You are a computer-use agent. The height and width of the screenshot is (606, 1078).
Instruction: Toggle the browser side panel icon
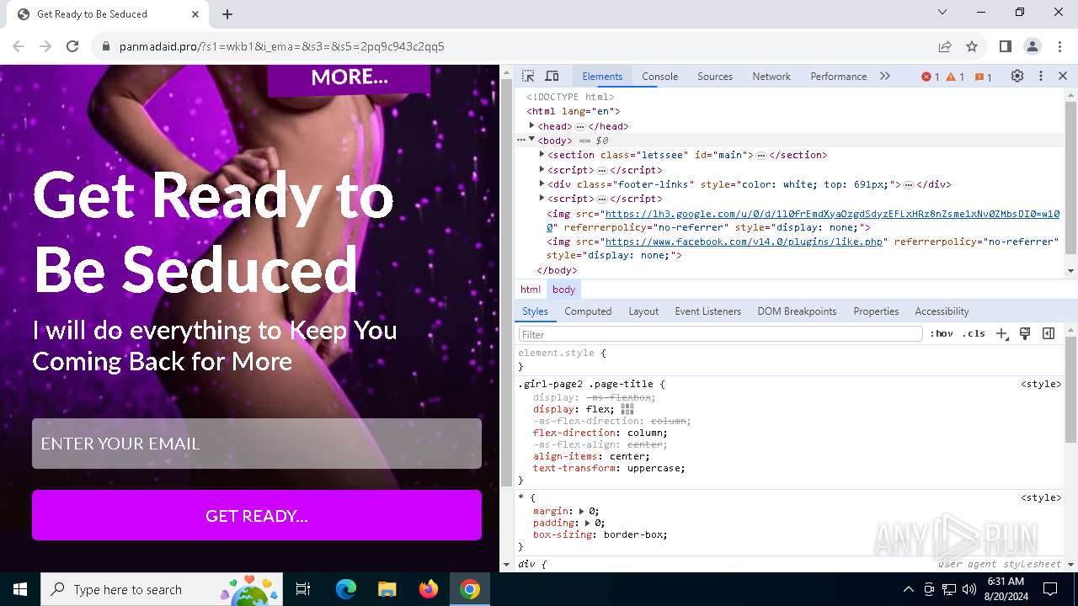coord(1006,46)
